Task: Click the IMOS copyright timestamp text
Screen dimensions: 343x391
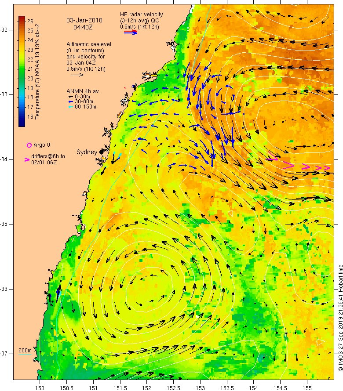Action: 340,318
